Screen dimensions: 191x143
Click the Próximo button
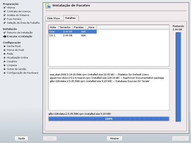click(180, 138)
